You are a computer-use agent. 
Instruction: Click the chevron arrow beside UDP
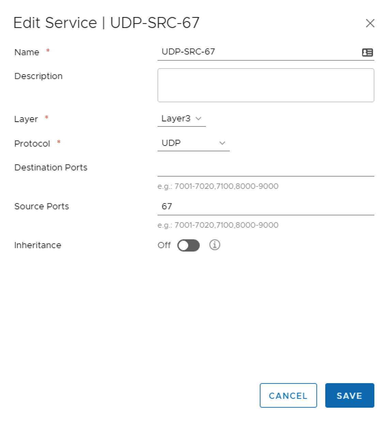tap(222, 143)
